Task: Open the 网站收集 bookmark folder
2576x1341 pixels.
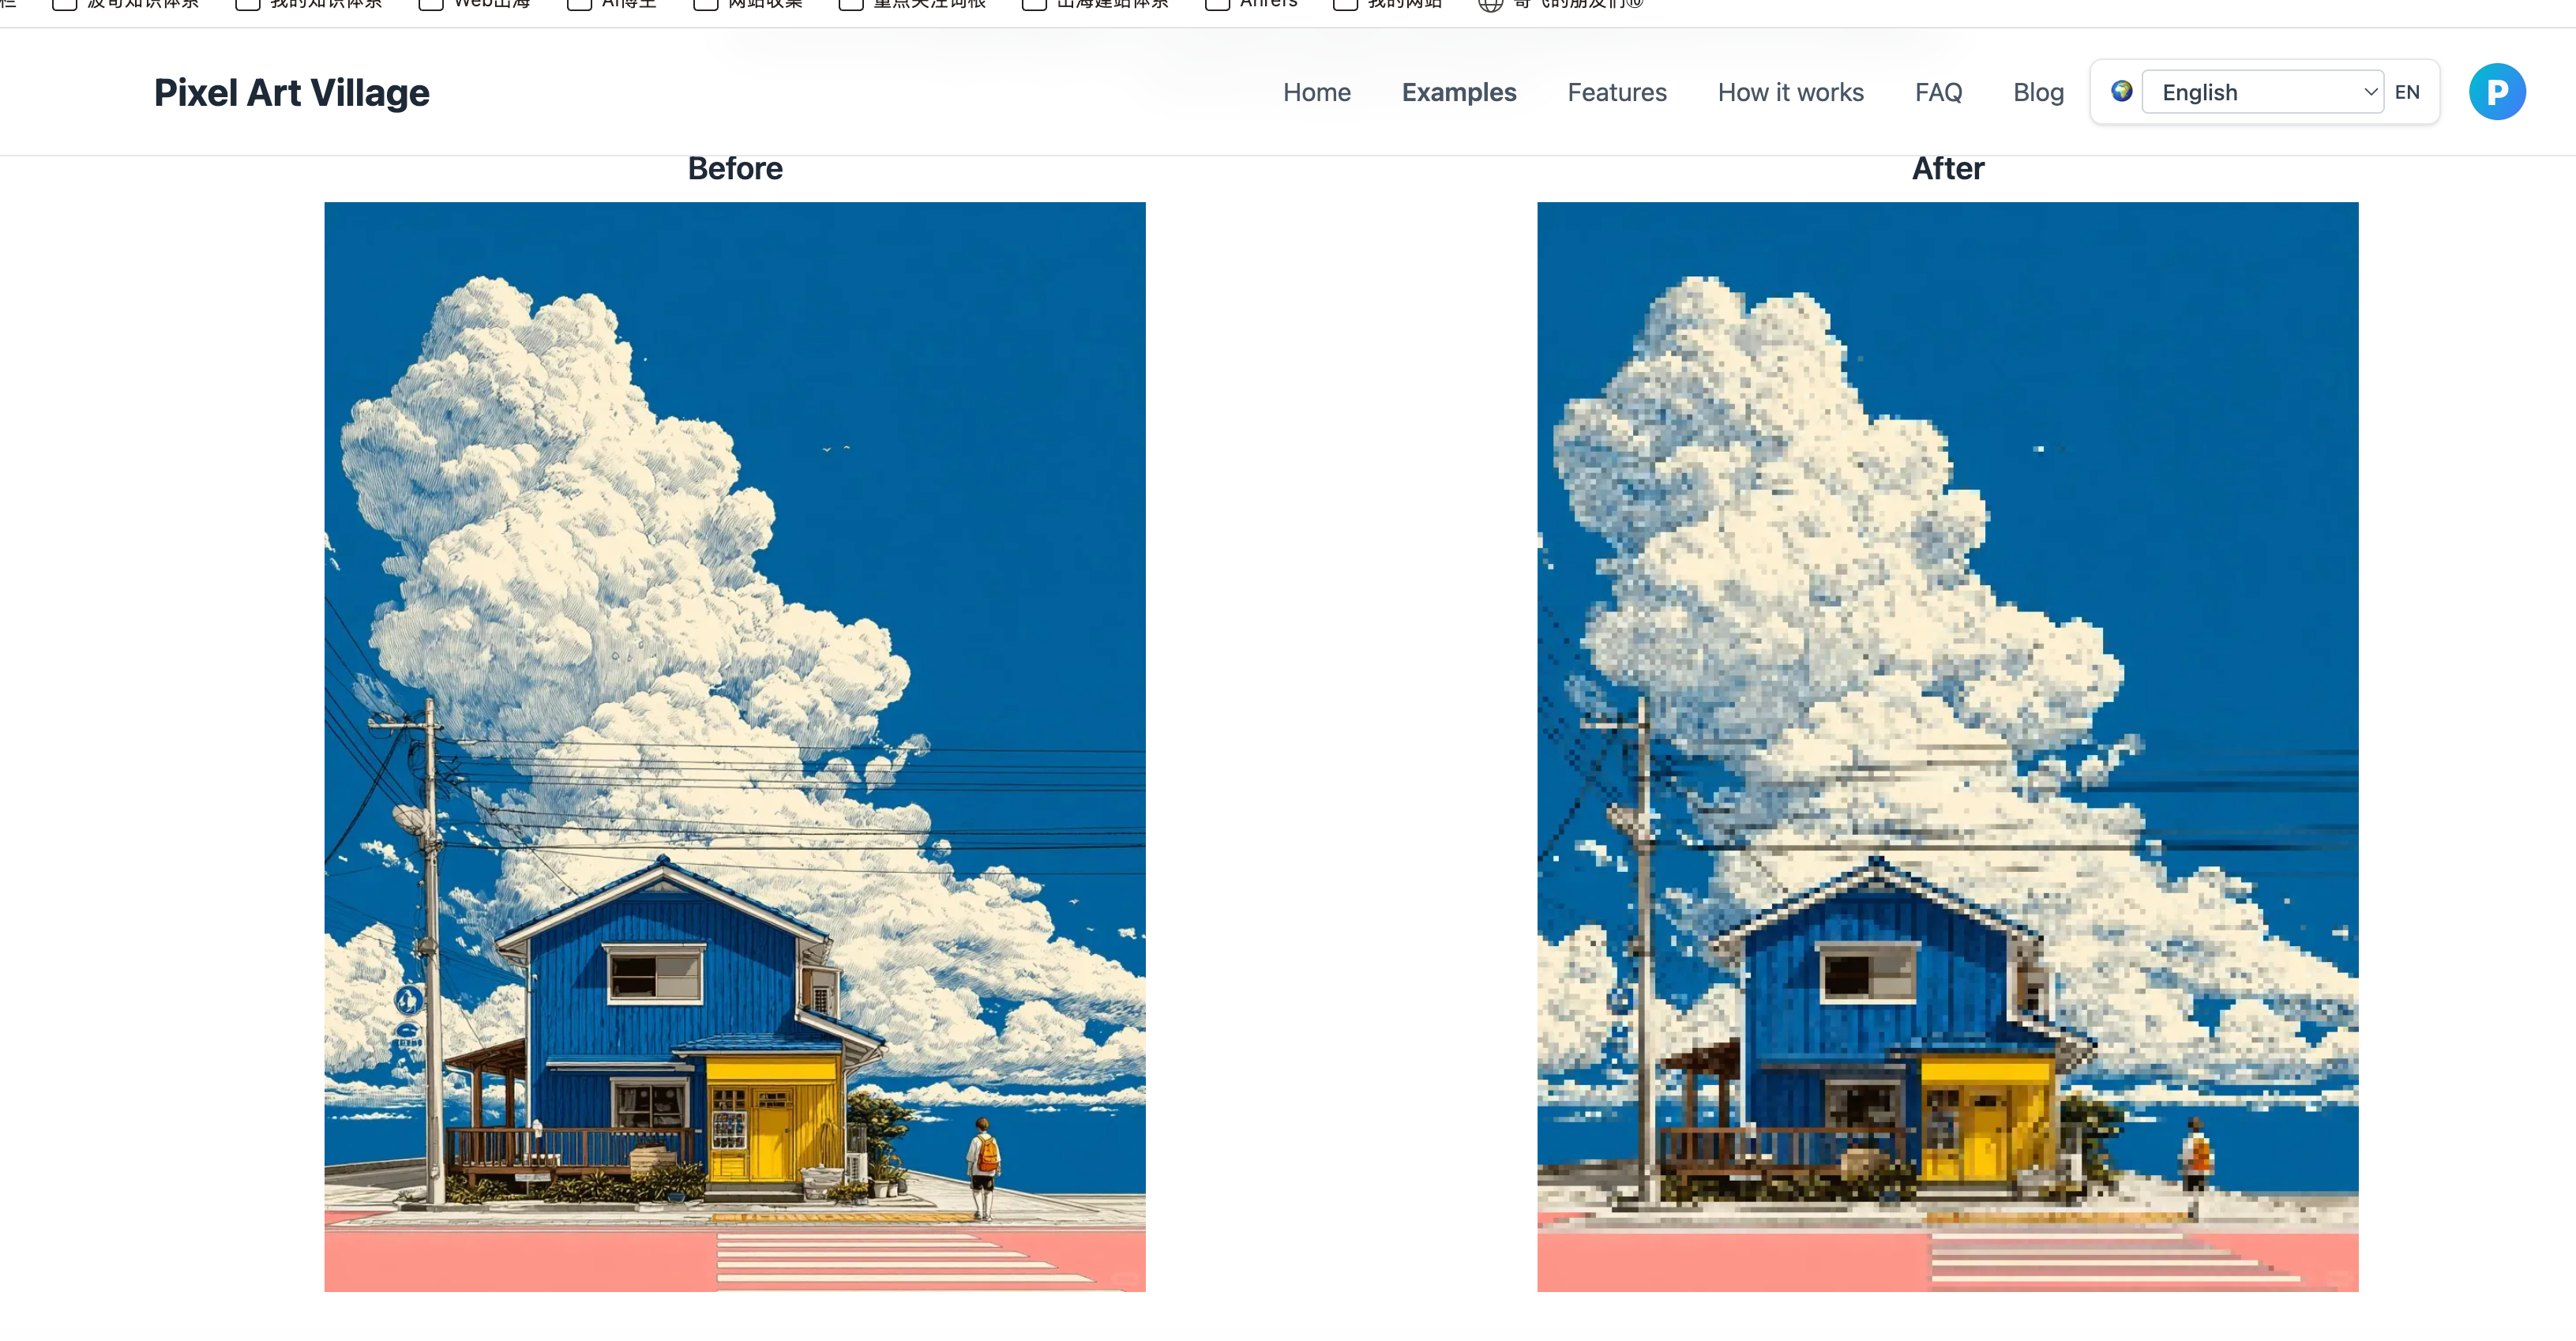Action: [748, 4]
